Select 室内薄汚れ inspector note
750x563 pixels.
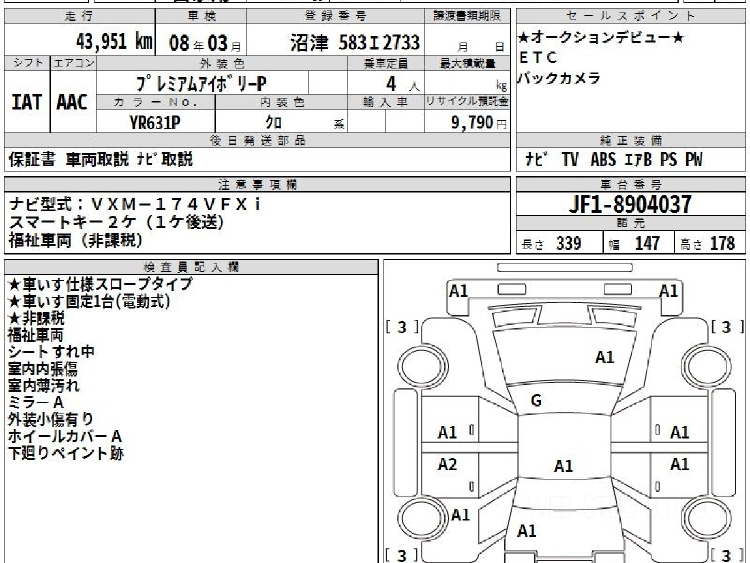(43, 385)
